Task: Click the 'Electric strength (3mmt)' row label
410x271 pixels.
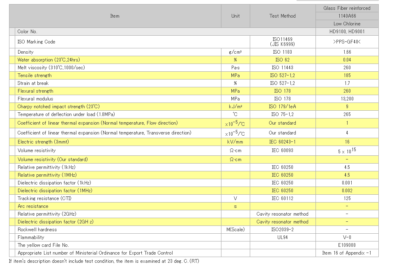Action: [x=43, y=142]
